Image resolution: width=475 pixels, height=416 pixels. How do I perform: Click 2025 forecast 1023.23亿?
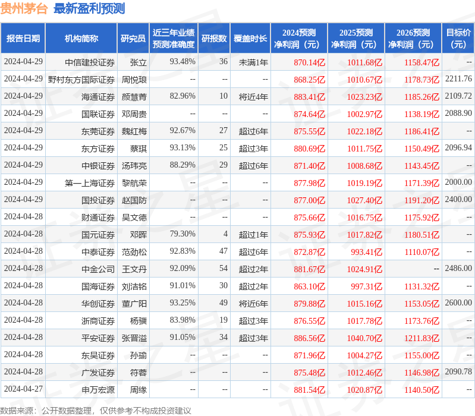364,97
